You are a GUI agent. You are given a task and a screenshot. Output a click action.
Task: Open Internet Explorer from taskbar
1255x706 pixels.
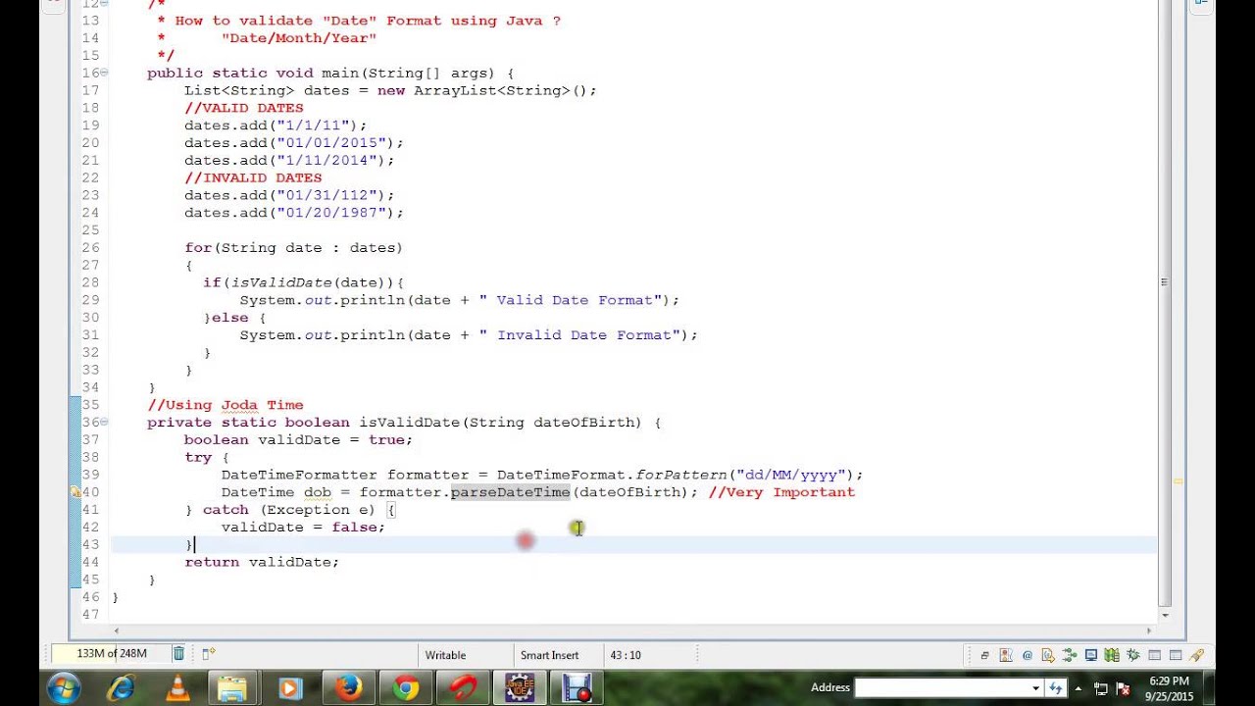(122, 687)
